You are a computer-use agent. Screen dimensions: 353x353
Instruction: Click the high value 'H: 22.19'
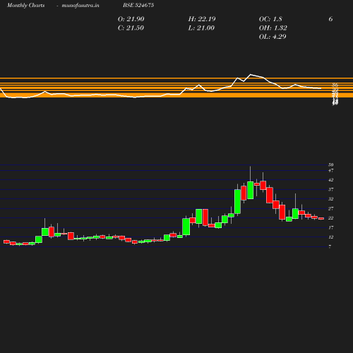[x=202, y=19]
